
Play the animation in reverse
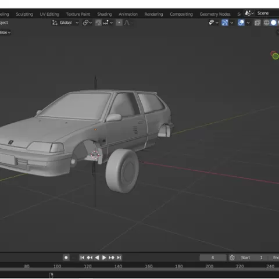click(97, 257)
